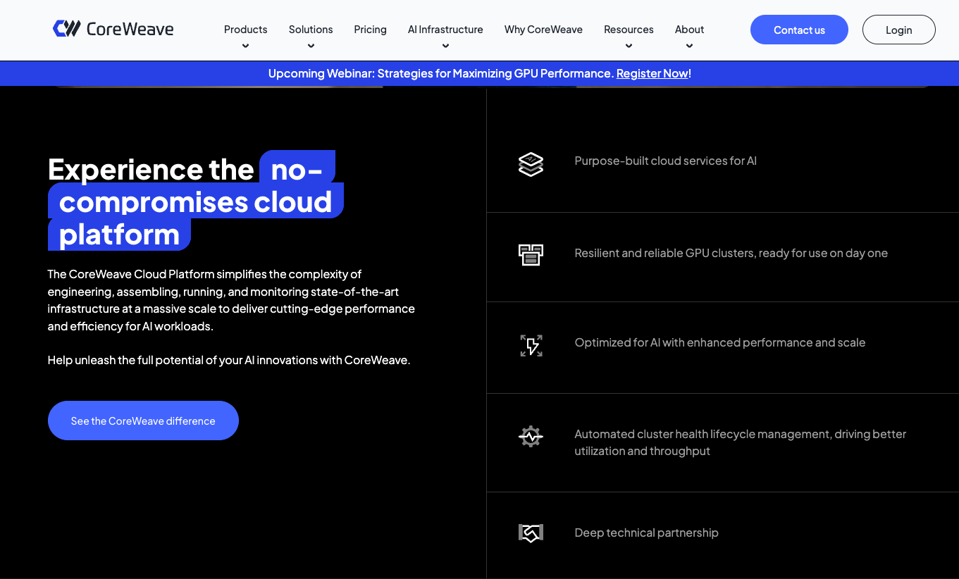Expand the AI Infrastructure chevron
959x579 pixels.
445,46
